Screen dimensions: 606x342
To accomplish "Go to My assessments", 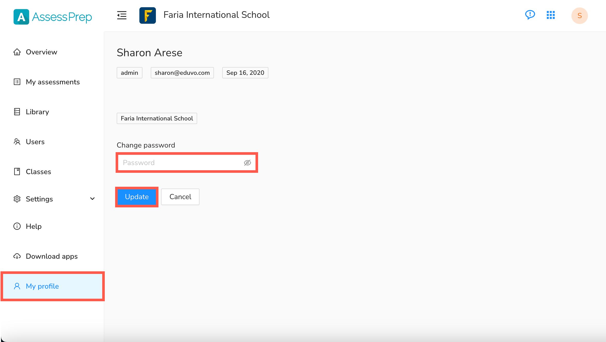I will pos(53,82).
